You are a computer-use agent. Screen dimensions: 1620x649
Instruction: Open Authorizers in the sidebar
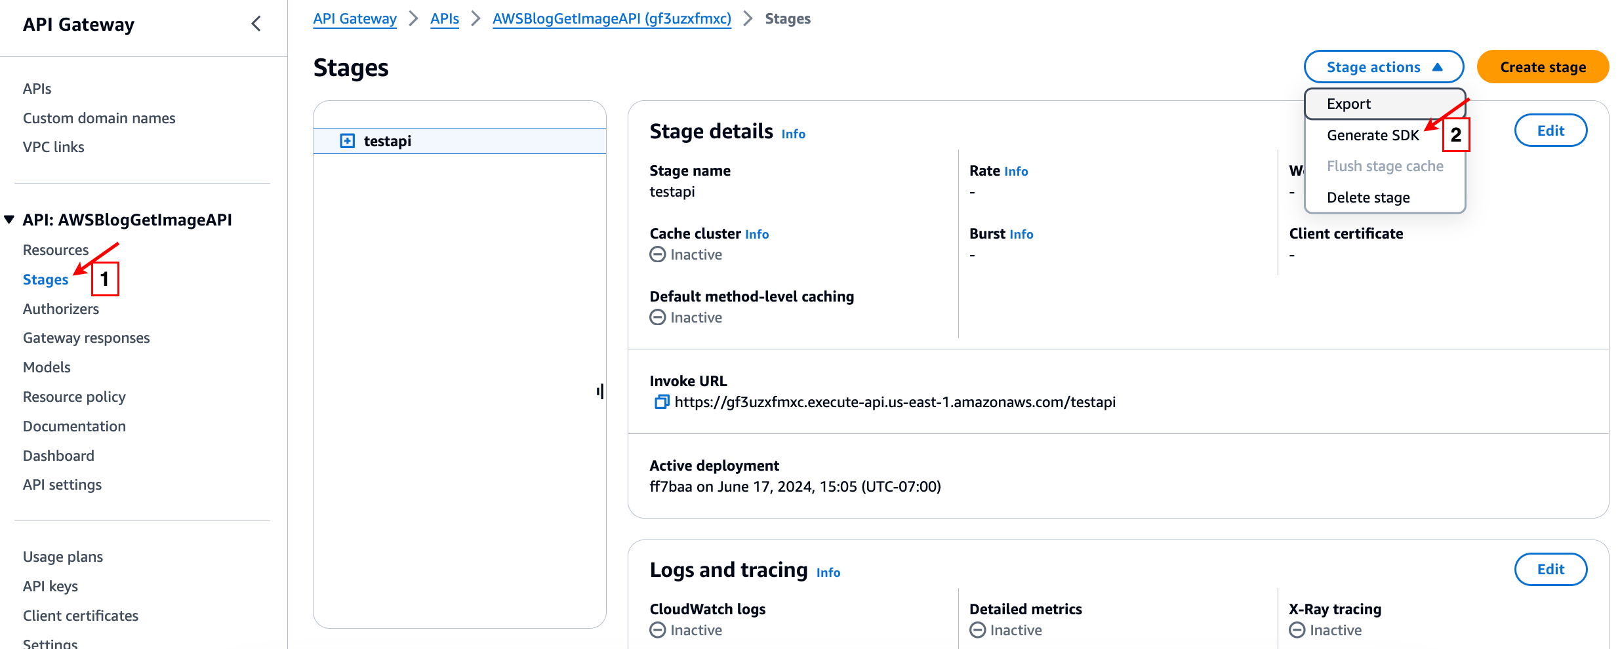click(61, 309)
